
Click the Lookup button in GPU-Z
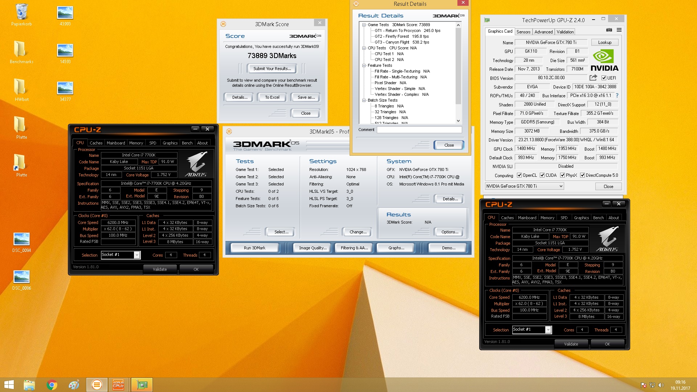point(605,42)
